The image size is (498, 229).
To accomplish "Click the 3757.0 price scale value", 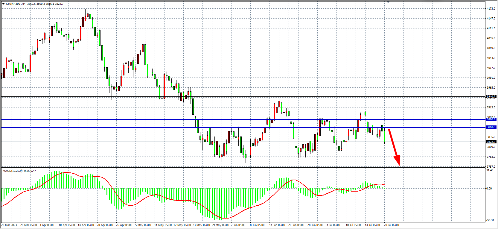I will tap(491, 167).
